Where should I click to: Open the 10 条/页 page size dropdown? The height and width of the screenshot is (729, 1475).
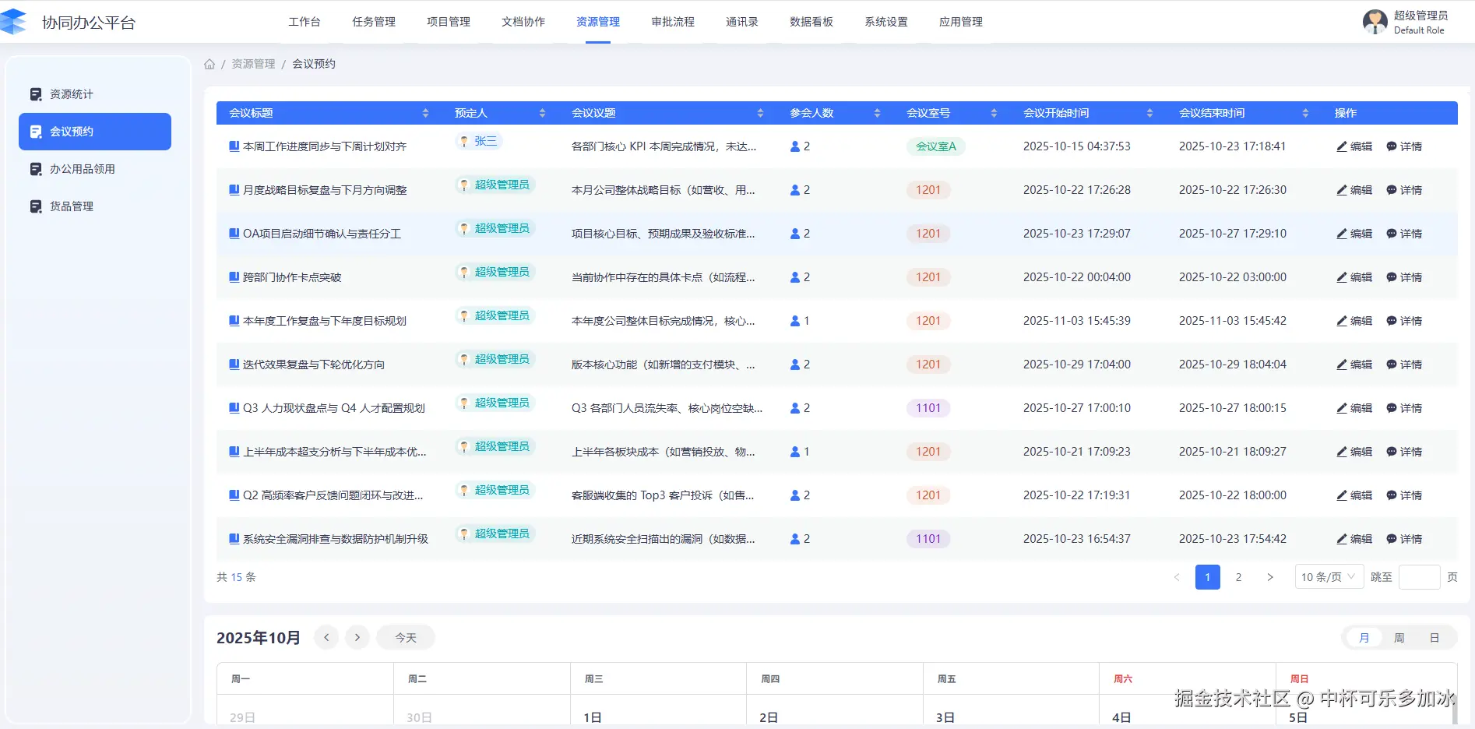1329,577
